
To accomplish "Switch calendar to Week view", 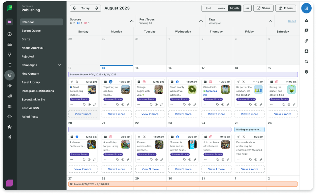I will 221,8.
